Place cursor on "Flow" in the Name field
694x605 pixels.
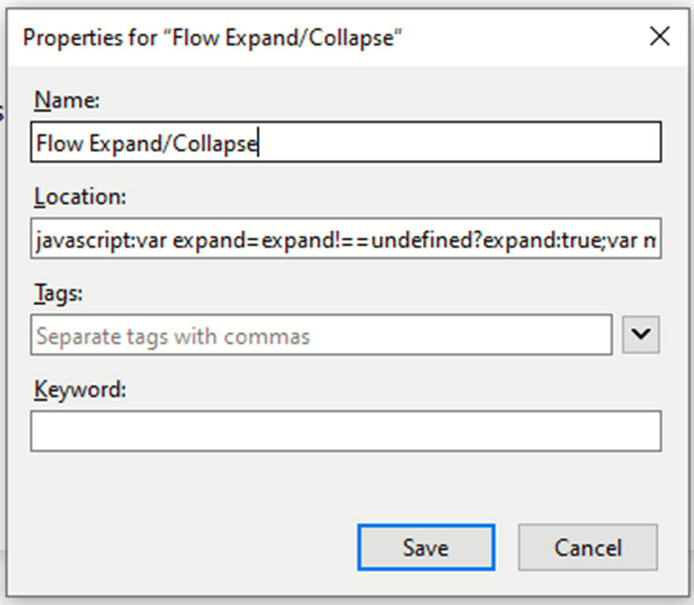coord(57,143)
